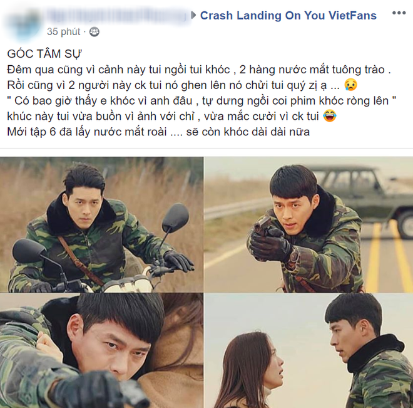Click the arrow icon before the group name
The height and width of the screenshot is (408, 413).
(193, 15)
